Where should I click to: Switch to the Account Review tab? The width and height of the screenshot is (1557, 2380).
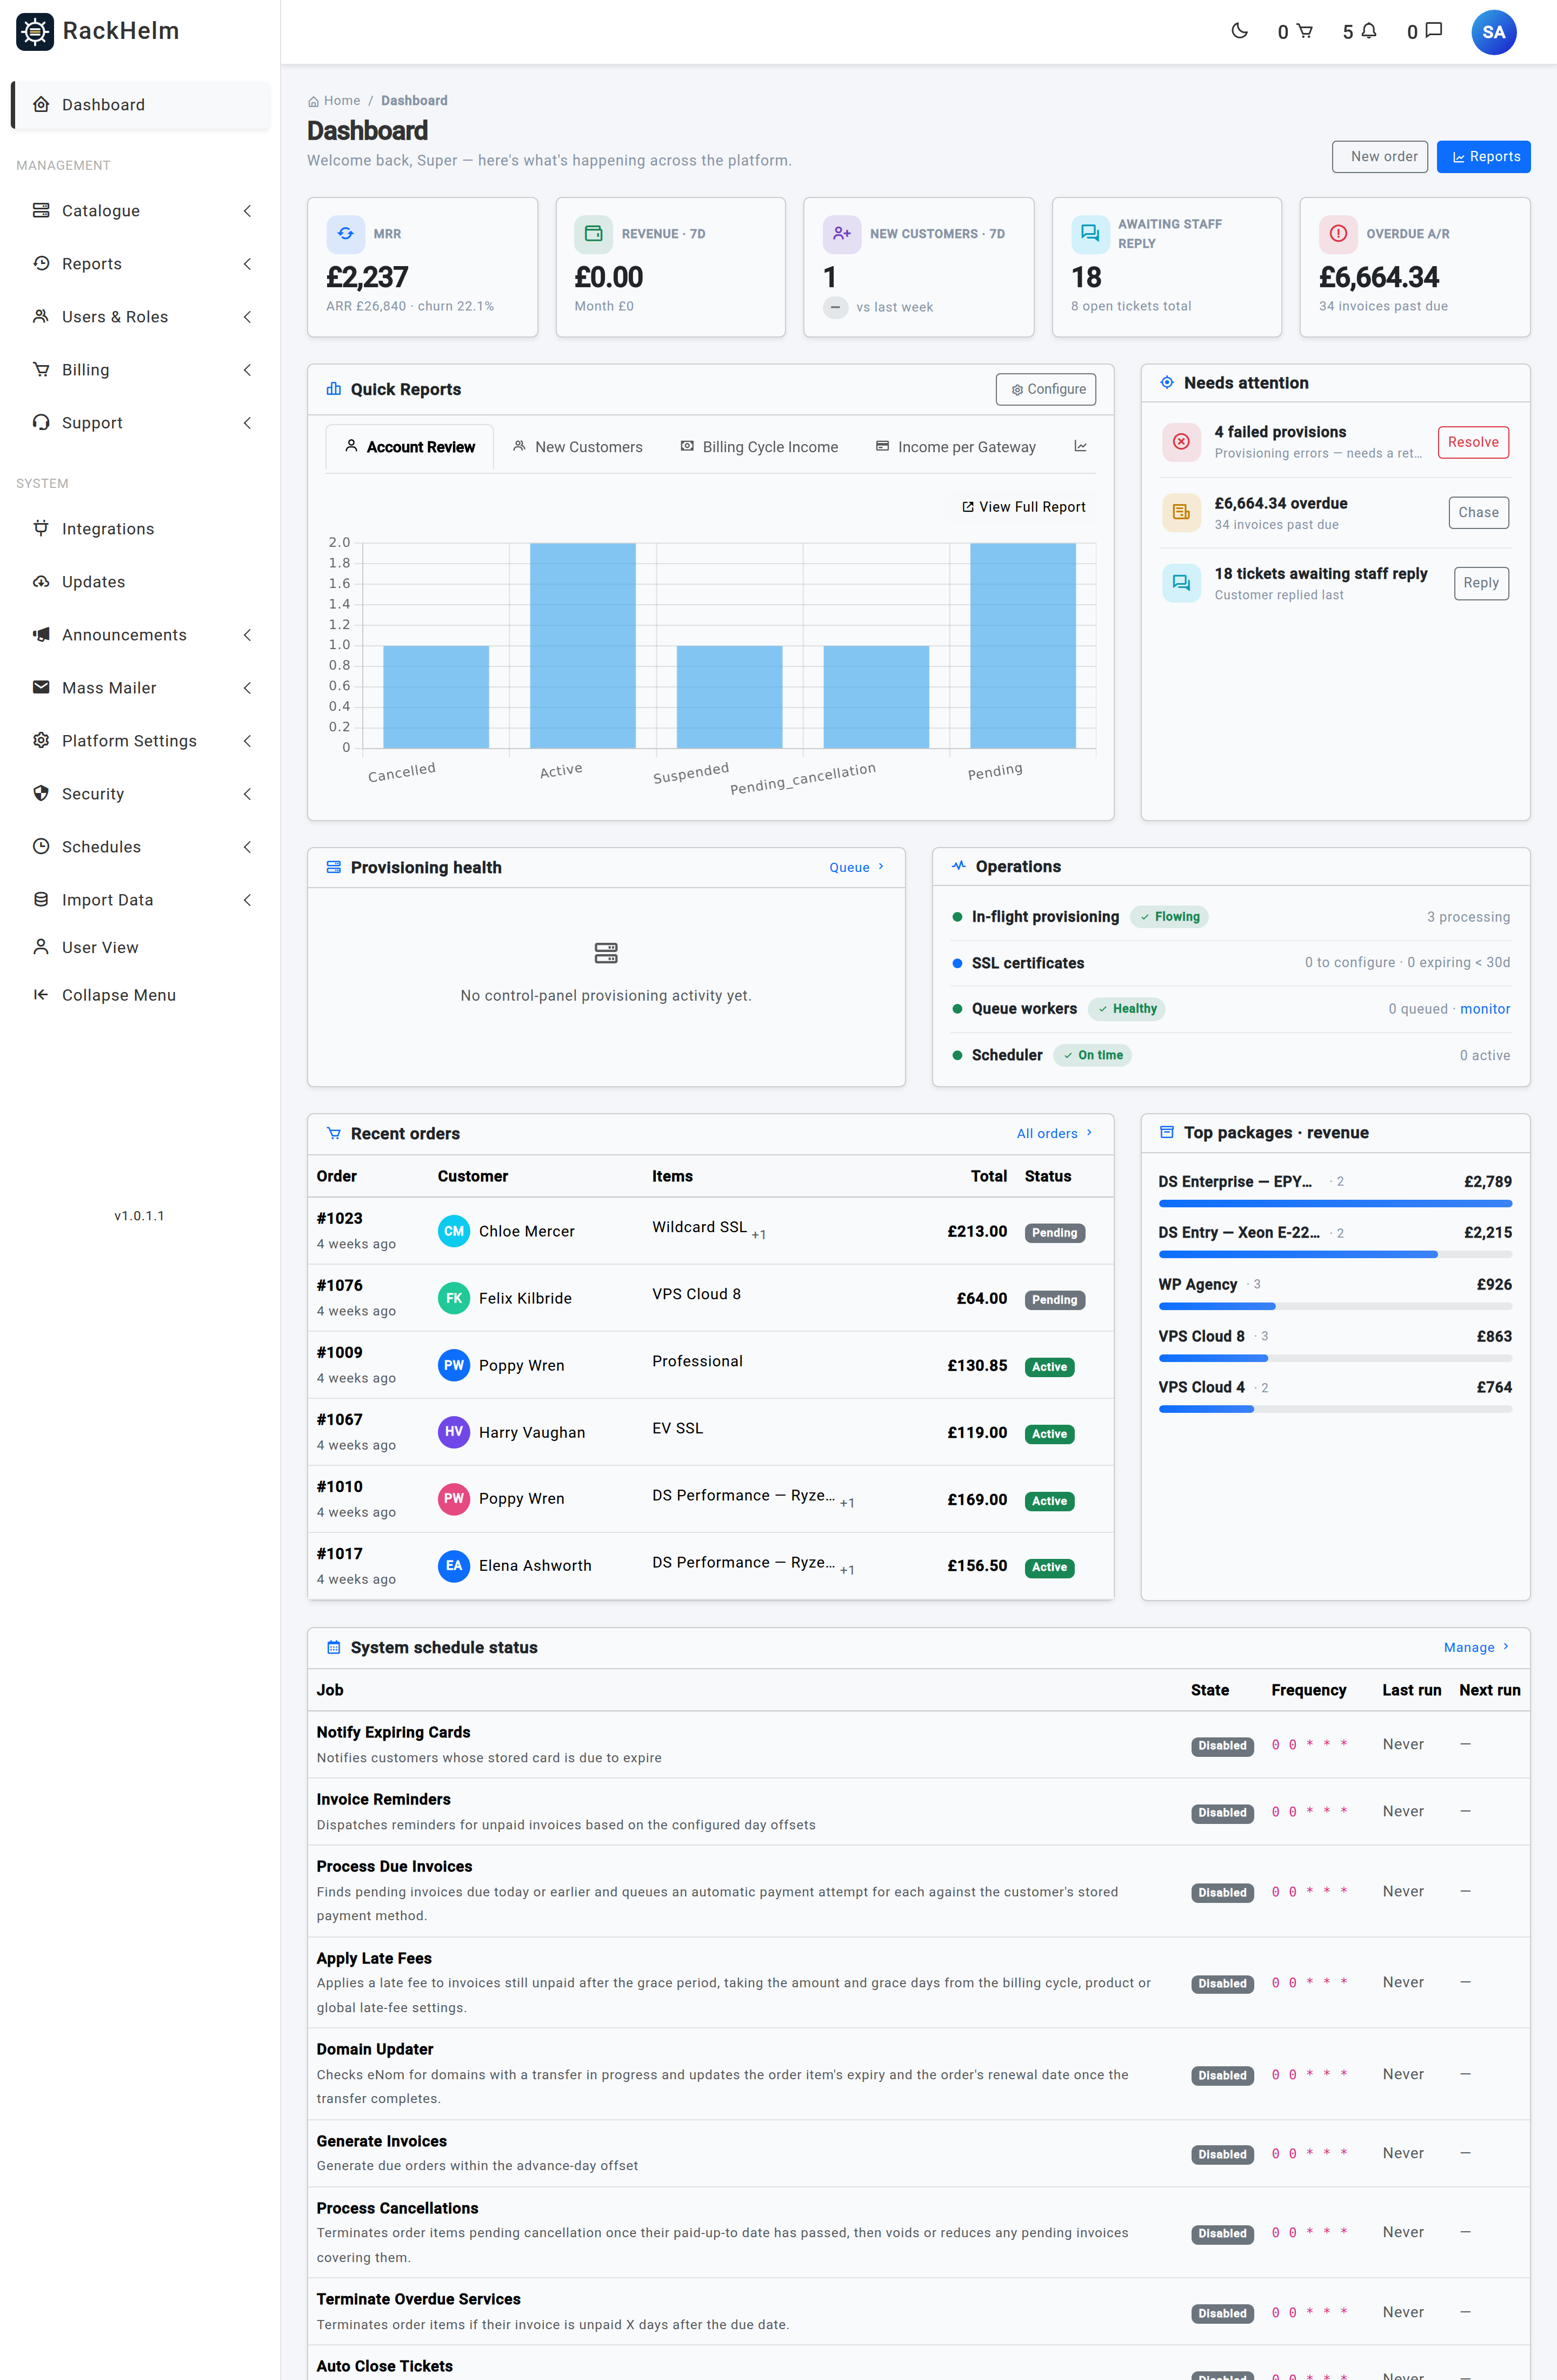click(x=410, y=447)
